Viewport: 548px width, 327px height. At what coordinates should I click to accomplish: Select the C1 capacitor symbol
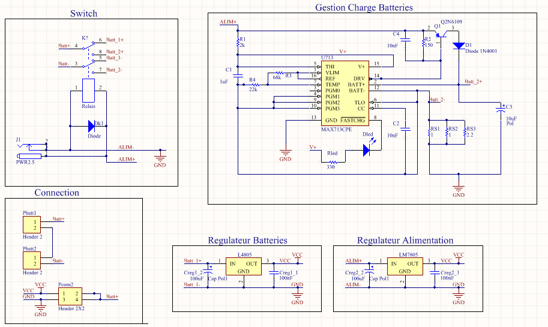(238, 75)
